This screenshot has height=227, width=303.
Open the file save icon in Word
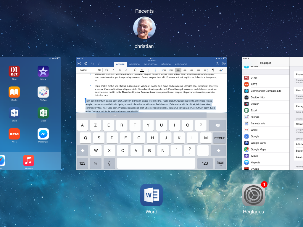(86, 64)
